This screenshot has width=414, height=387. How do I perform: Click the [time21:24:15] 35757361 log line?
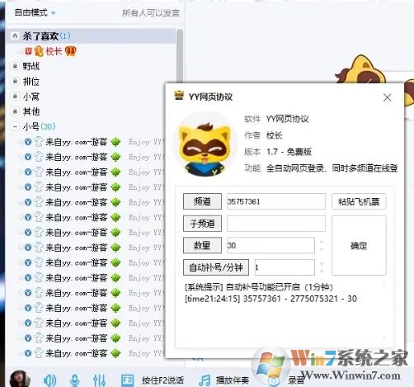click(271, 299)
